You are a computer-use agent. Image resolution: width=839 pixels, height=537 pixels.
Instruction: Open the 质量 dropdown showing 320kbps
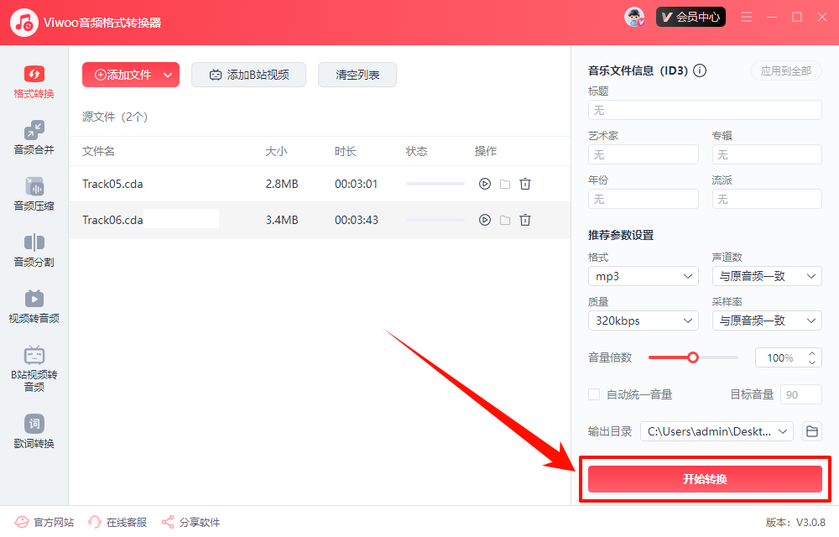pyautogui.click(x=643, y=320)
